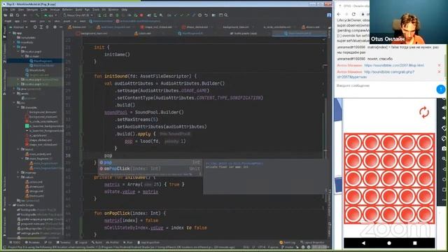
Task: Click the blue send message button in chat
Action: coord(441,89)
